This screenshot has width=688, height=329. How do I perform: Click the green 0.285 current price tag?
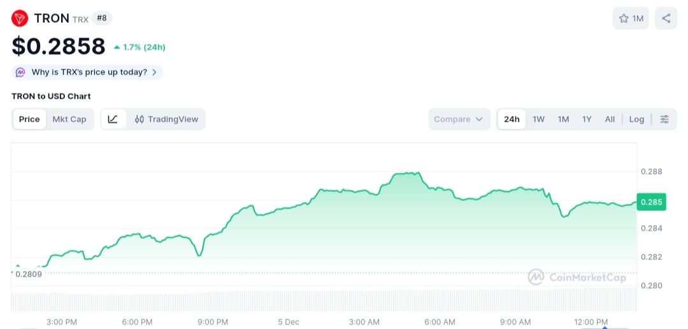tap(651, 202)
